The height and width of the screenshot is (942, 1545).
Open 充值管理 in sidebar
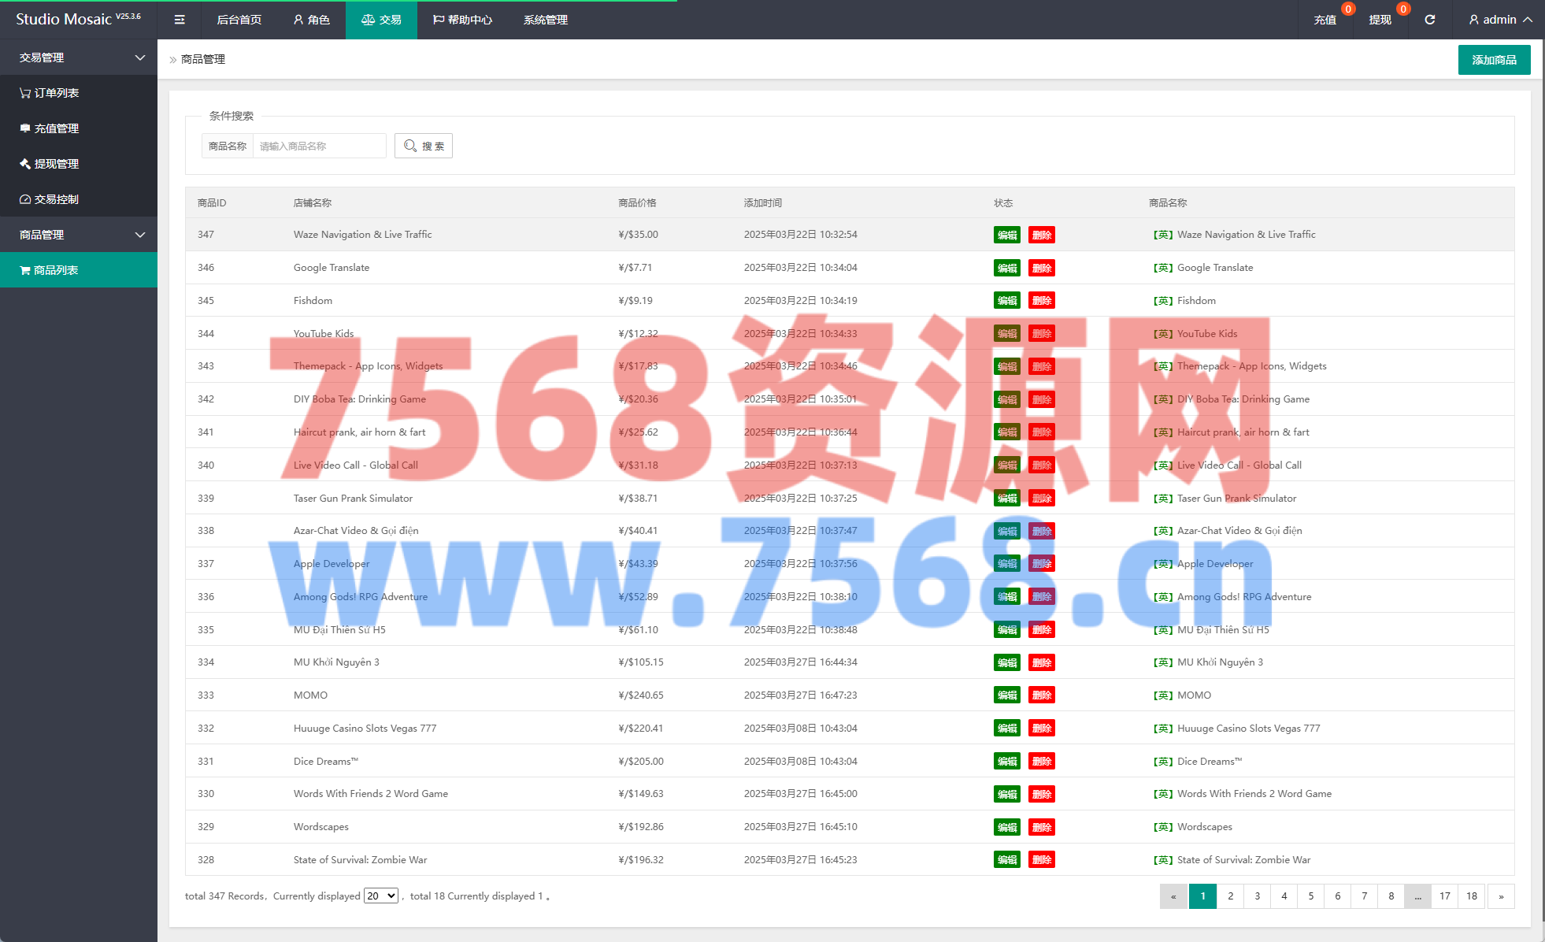(55, 128)
